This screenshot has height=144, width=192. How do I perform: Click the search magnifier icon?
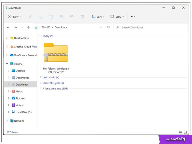(x=118, y=27)
